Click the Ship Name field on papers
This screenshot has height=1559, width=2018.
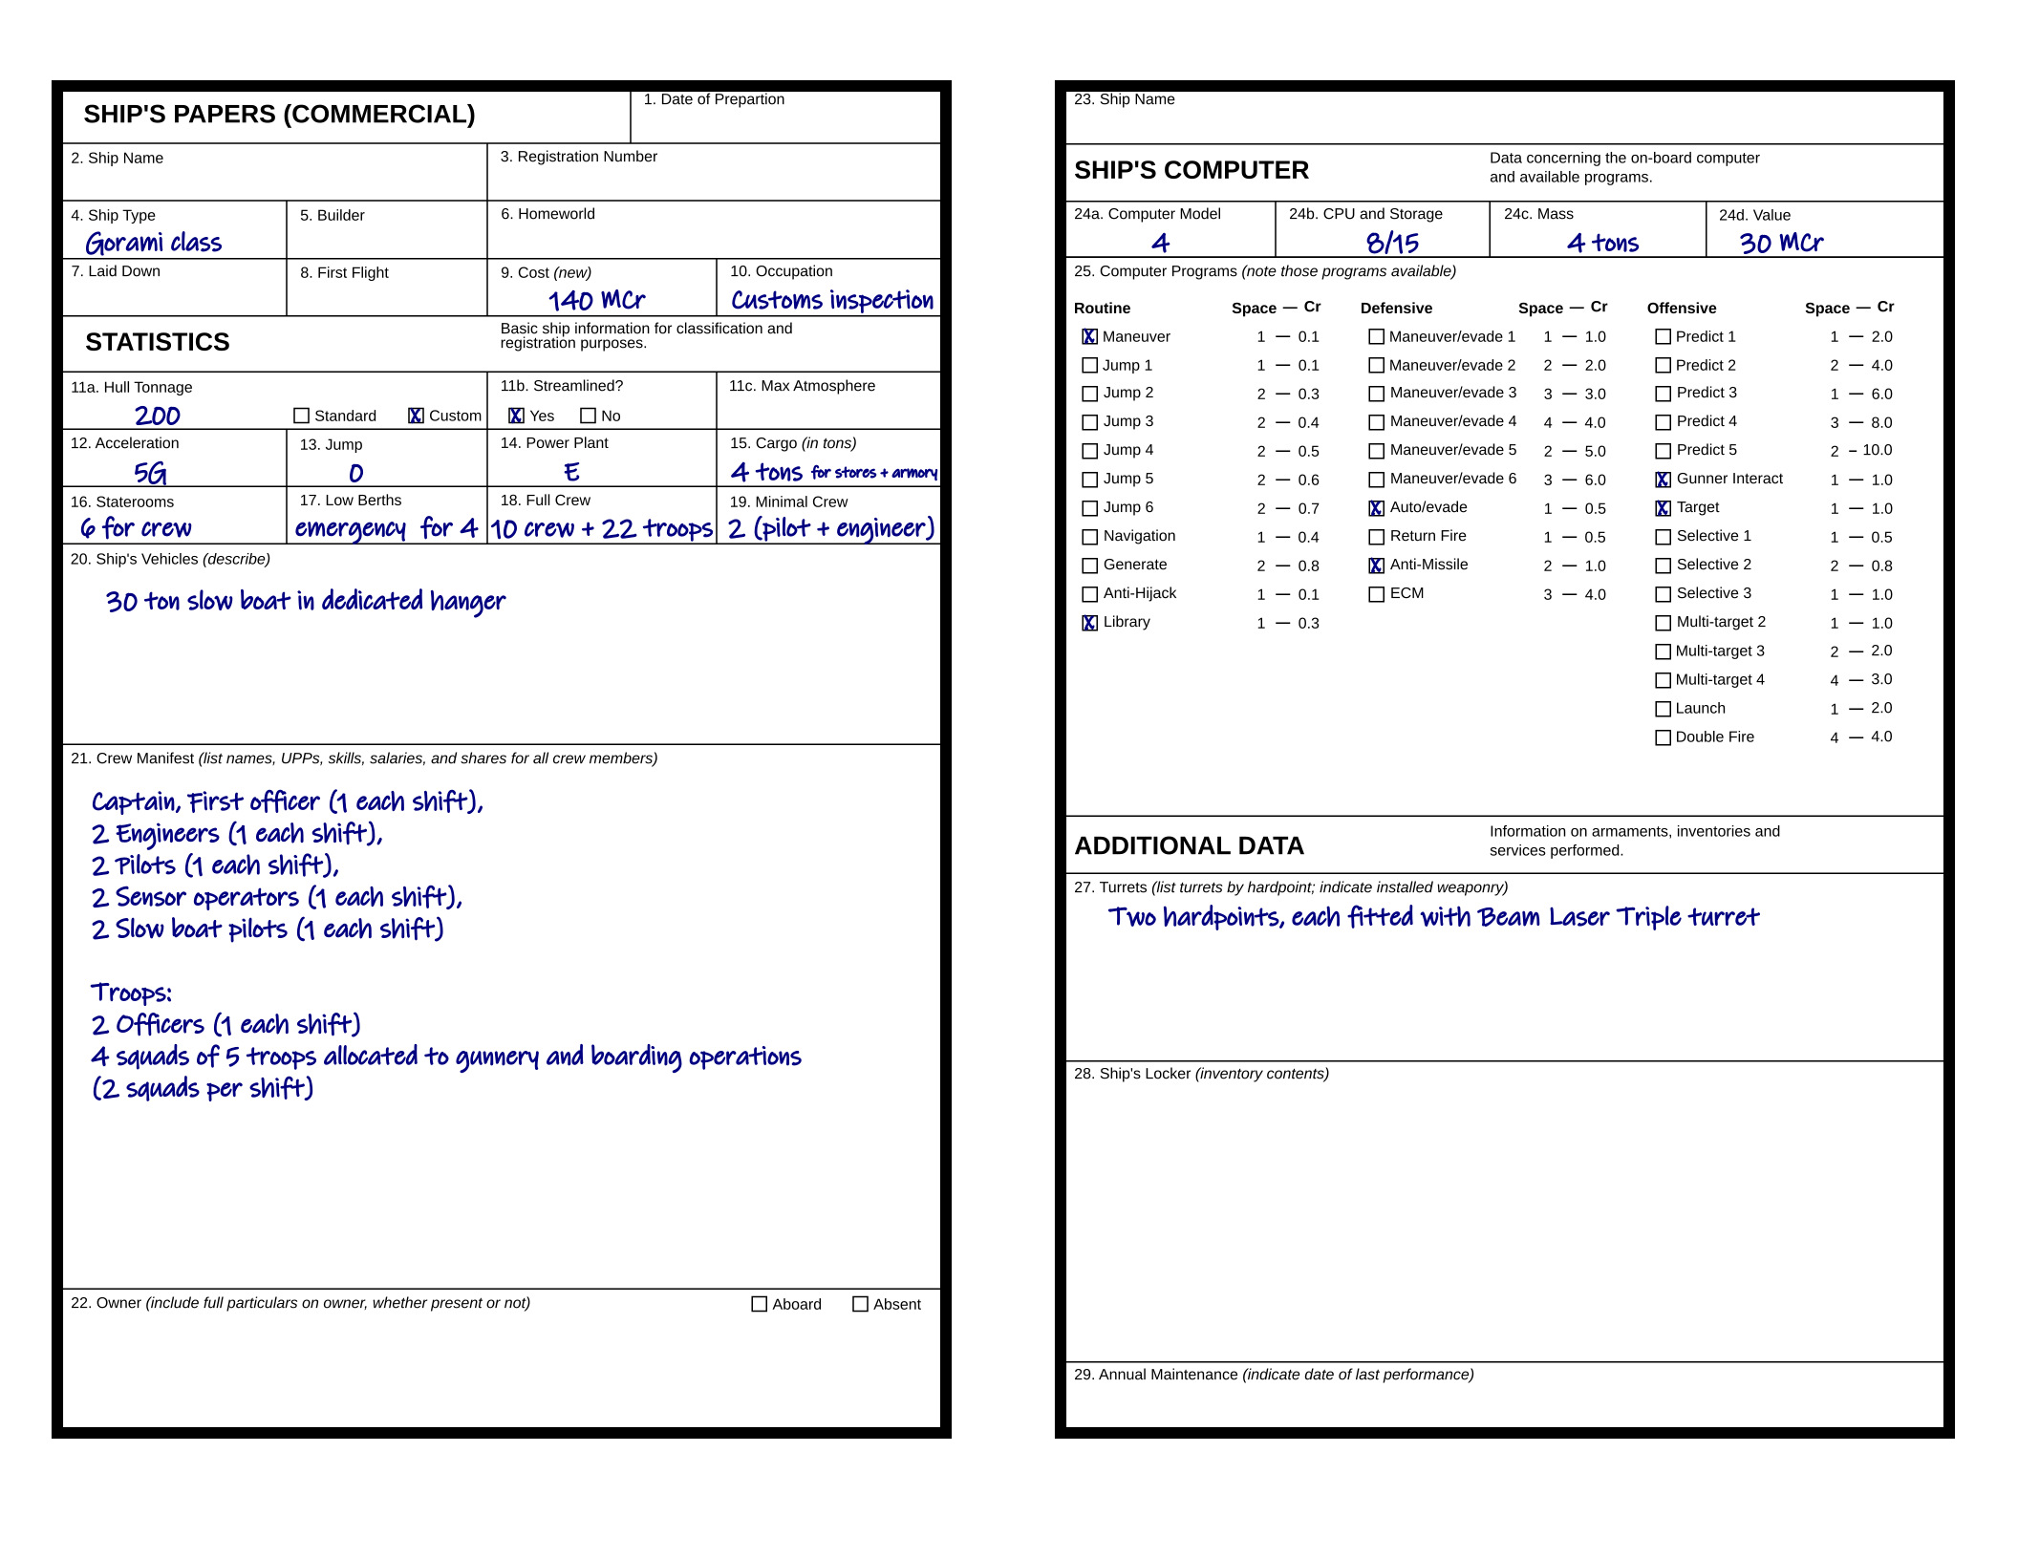click(x=275, y=182)
